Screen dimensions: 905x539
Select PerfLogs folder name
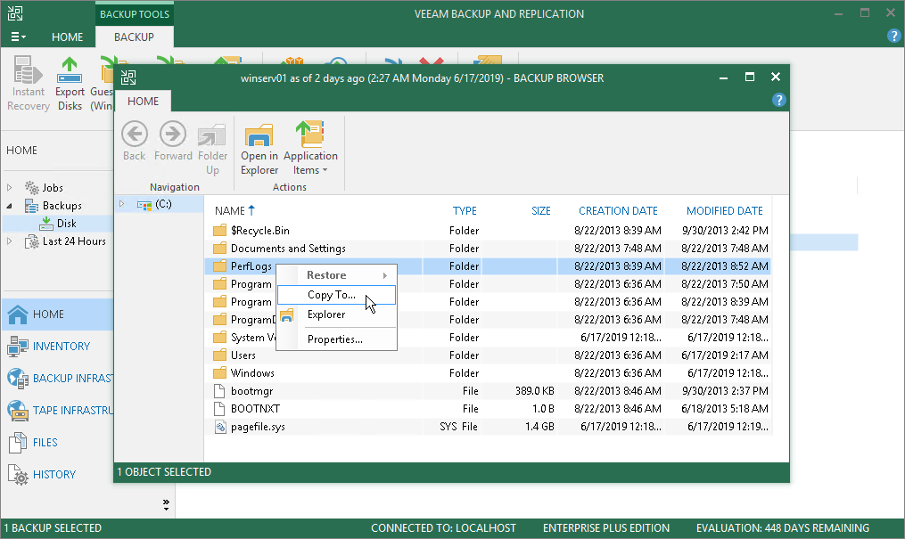[251, 266]
